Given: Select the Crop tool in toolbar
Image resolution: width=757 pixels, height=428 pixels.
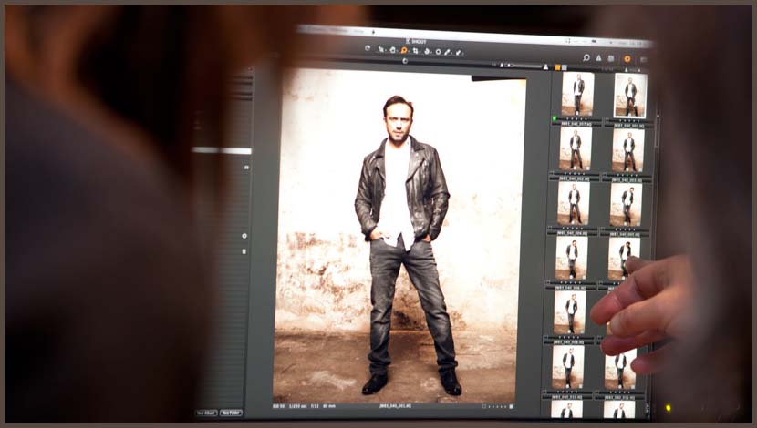Looking at the screenshot, I should point(415,51).
